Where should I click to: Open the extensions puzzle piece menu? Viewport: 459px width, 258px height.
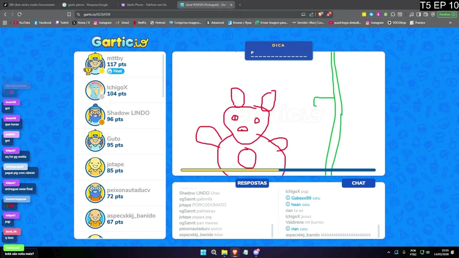[x=393, y=14]
